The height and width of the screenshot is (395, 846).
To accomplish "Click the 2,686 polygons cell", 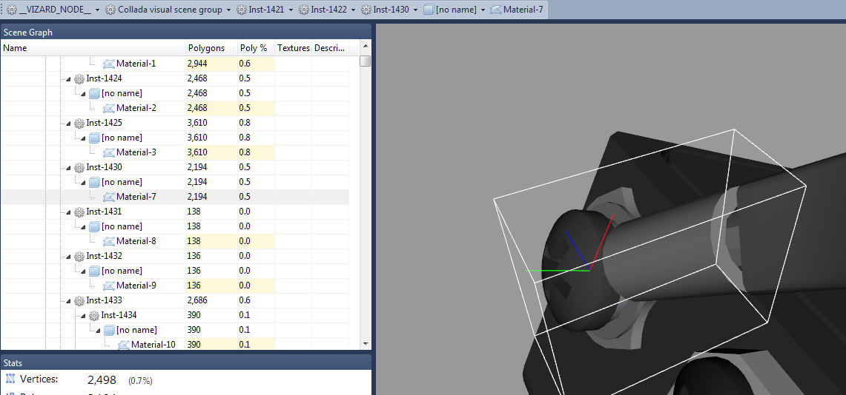I will 211,300.
